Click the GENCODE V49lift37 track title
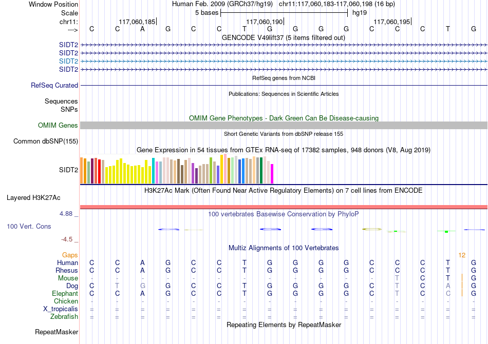488x344 pixels. tap(283, 38)
